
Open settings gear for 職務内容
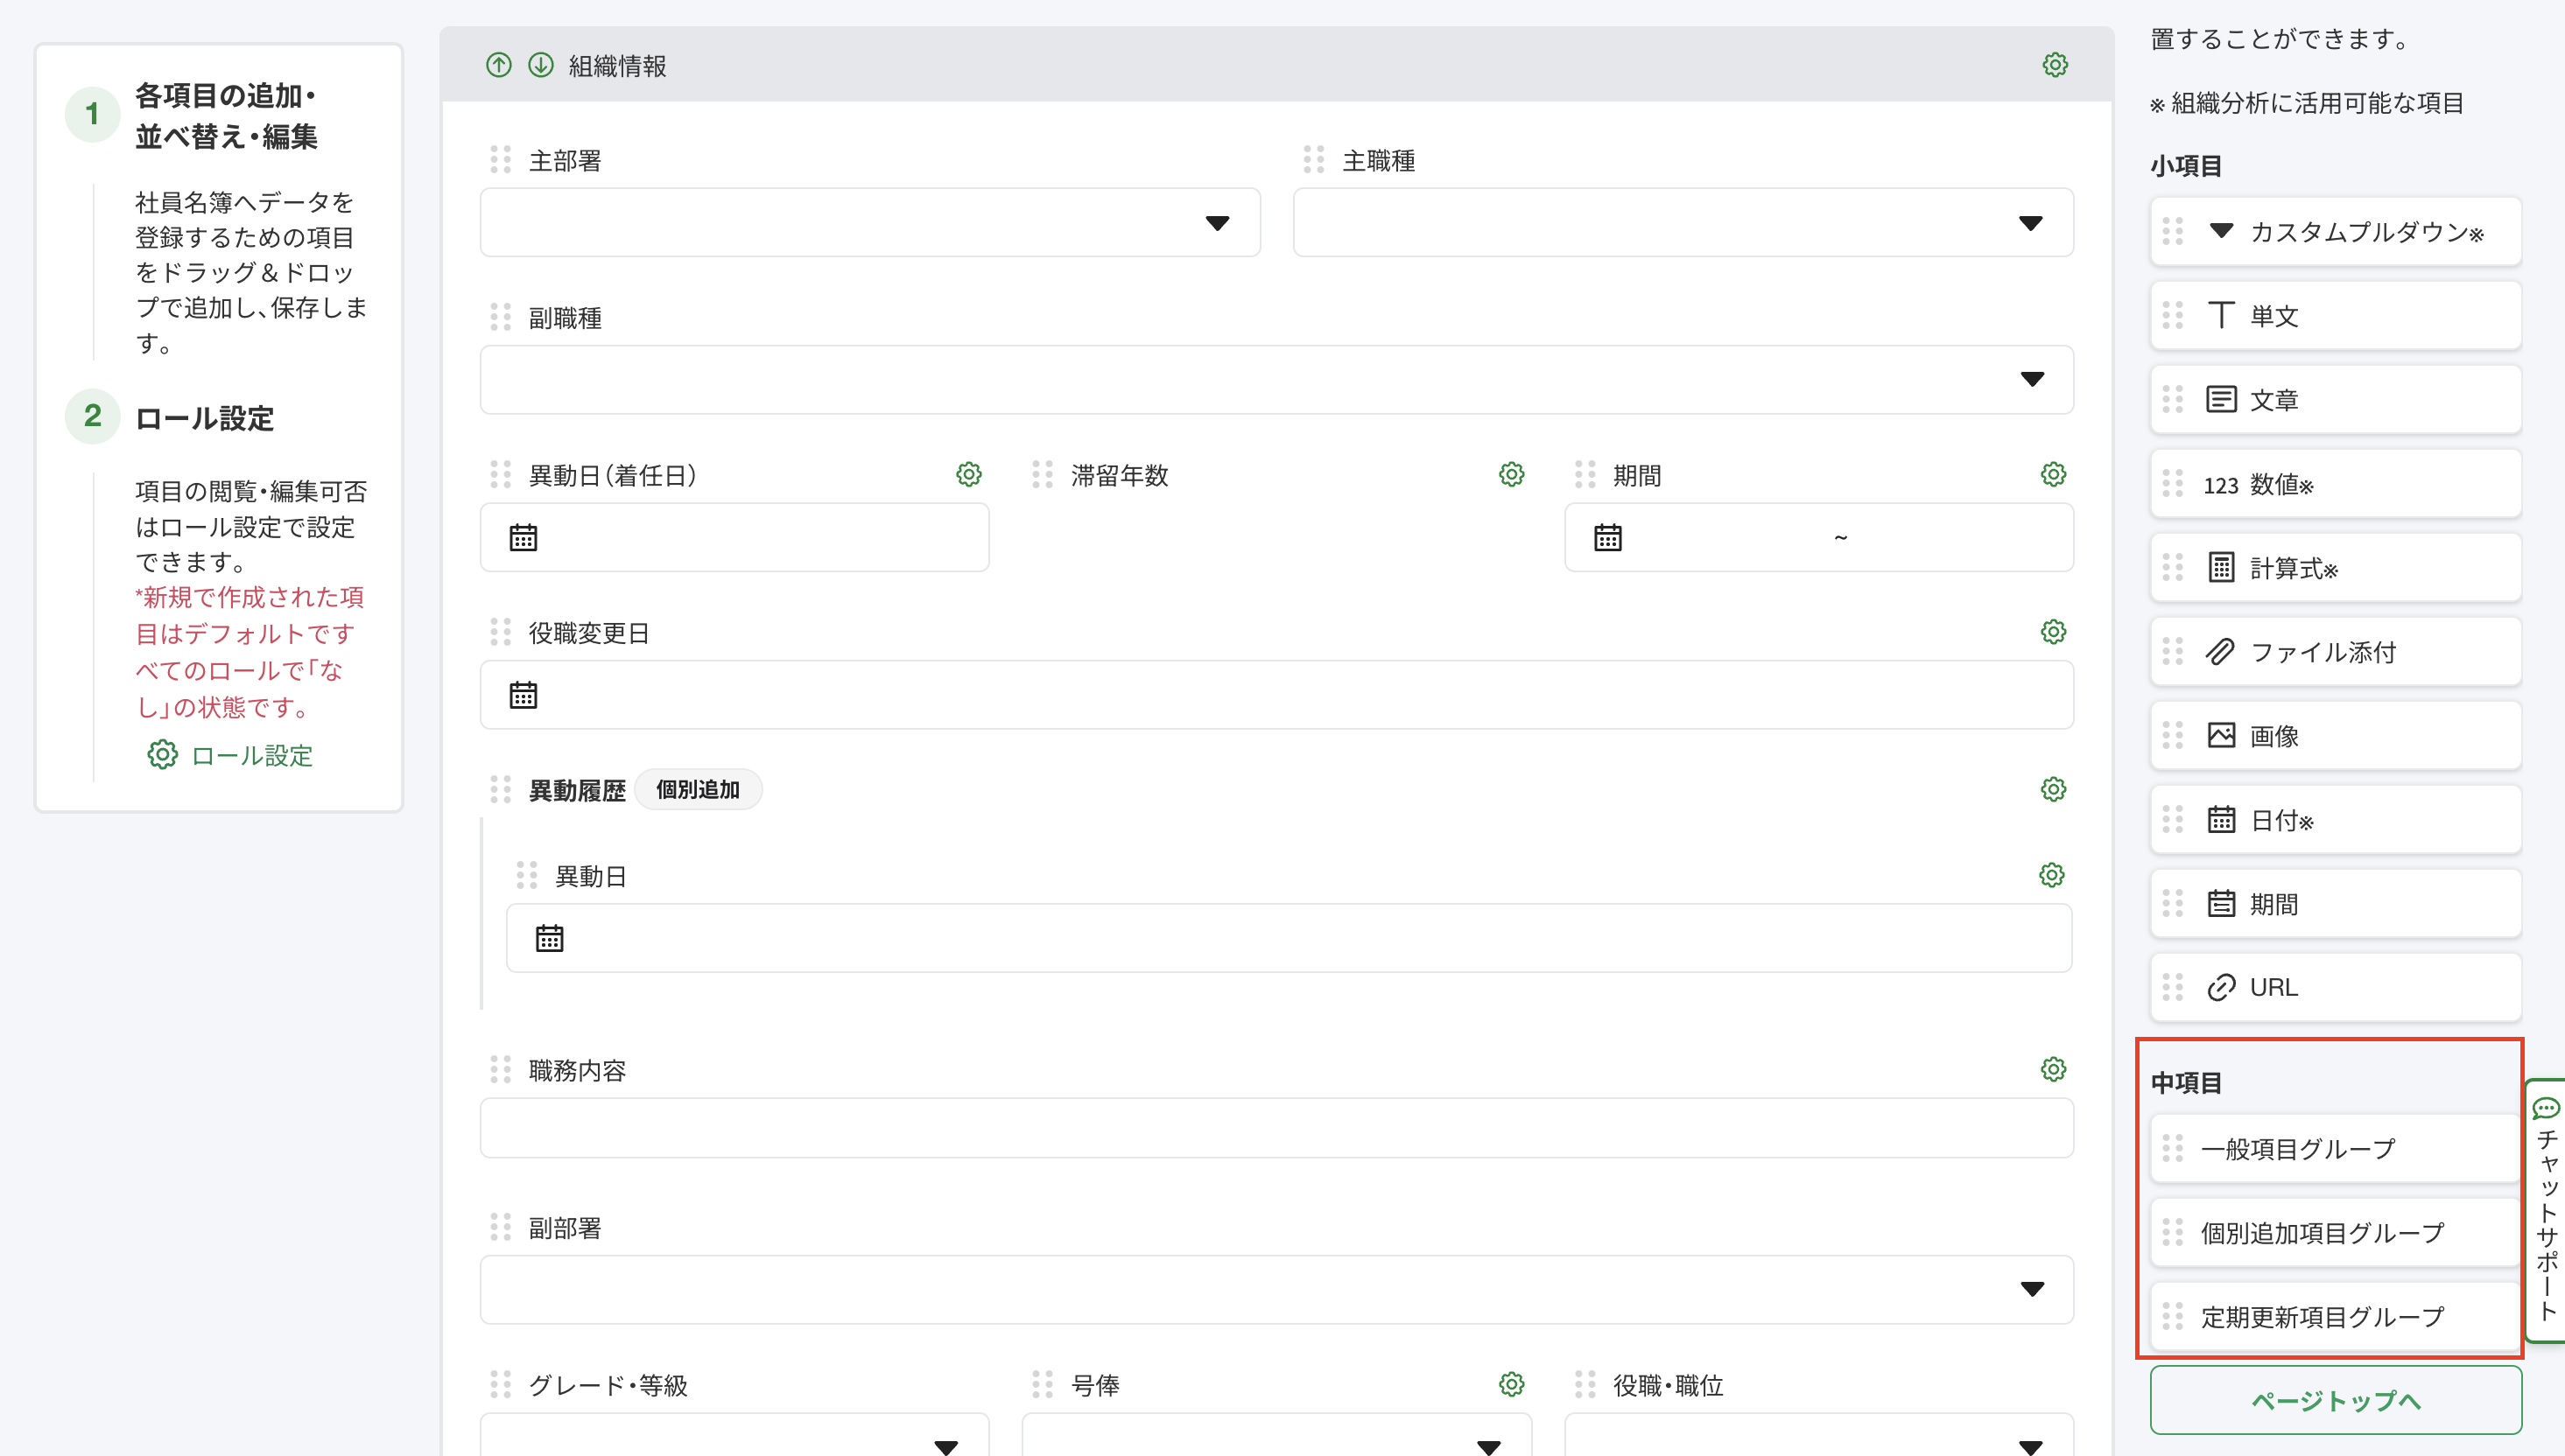click(2053, 1069)
